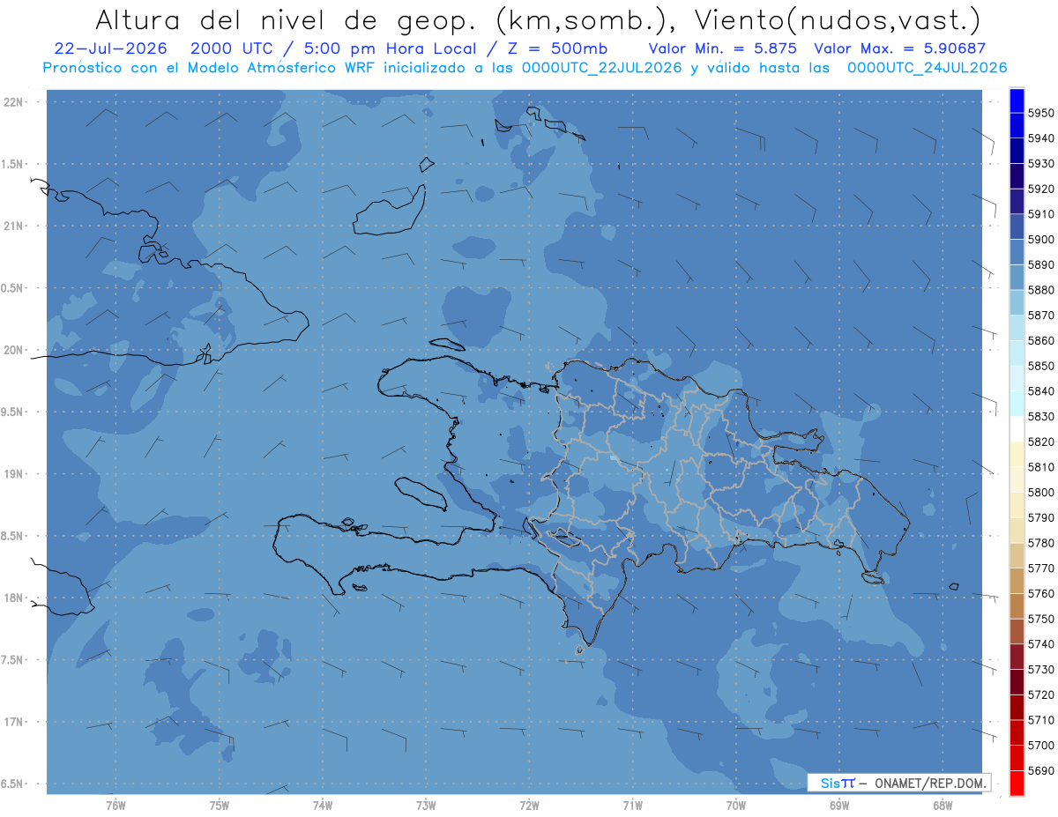1058x817 pixels.
Task: Click the '1.5N' latitude label
Action: (11, 164)
